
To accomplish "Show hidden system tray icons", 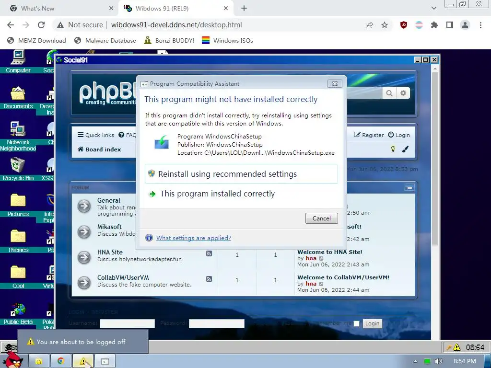I will (415, 361).
